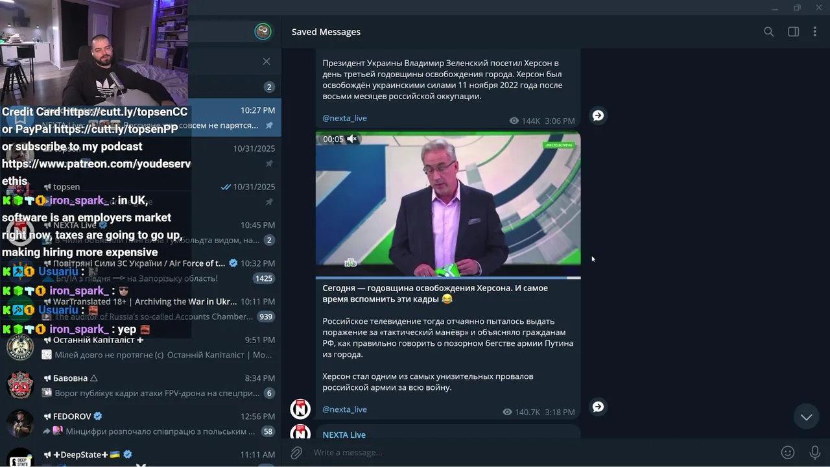The width and height of the screenshot is (830, 467).
Task: Forward the 3:18 PM video post
Action: tap(598, 407)
